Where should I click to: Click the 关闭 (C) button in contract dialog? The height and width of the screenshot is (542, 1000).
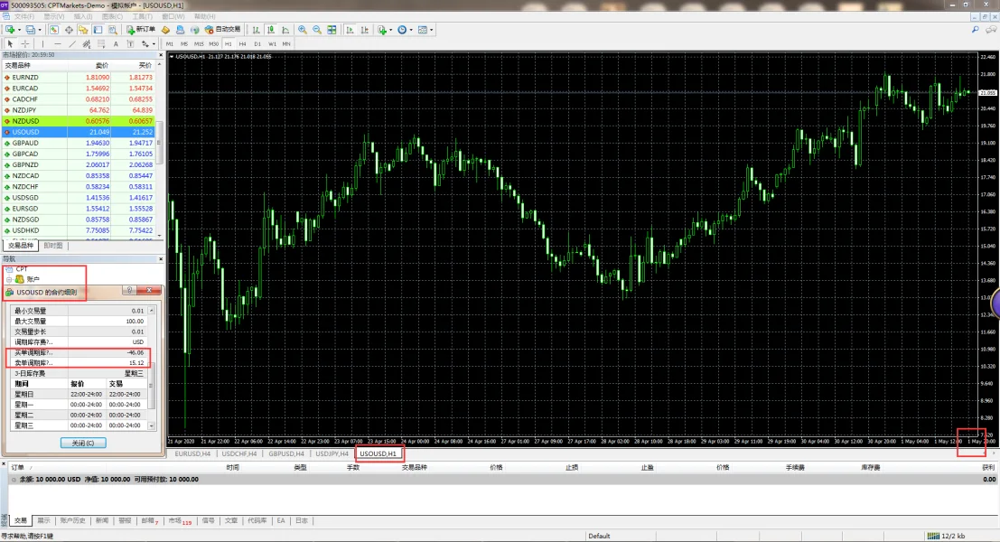point(83,443)
